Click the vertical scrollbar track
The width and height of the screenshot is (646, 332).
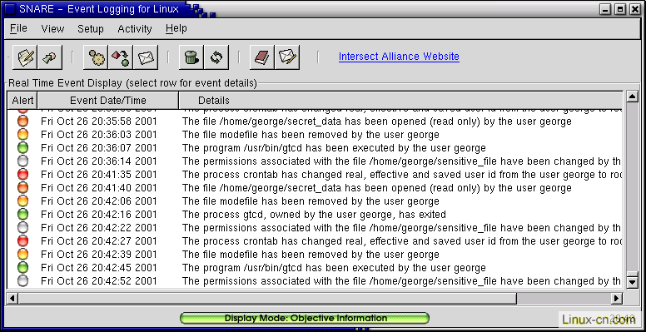(632, 190)
